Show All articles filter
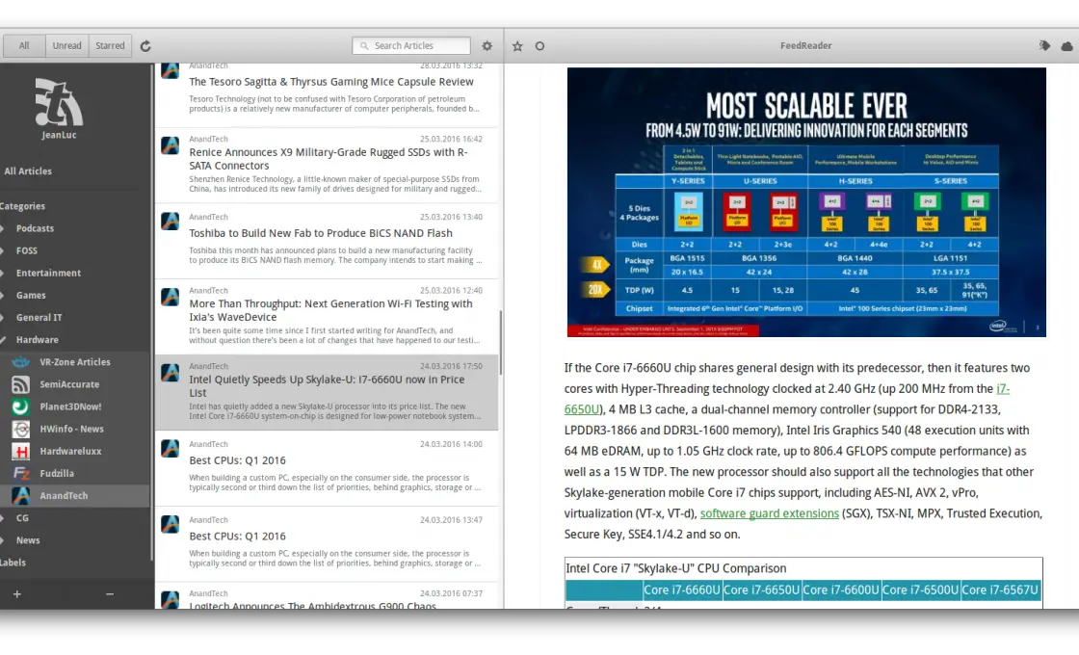The image size is (1079, 655). click(x=24, y=46)
